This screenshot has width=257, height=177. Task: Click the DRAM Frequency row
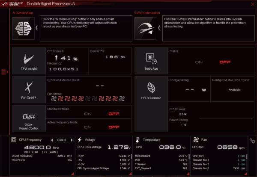(42, 156)
